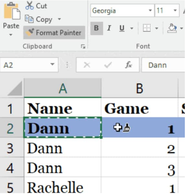Open Clipboard dialog launcher
Viewport: 186px width, 194px height.
[83, 47]
